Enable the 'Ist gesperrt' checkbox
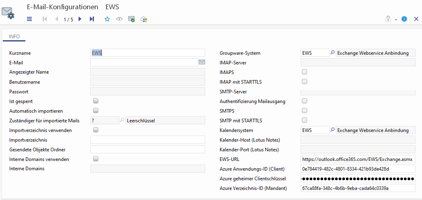Screen dimensions: 422x200 click(x=96, y=101)
